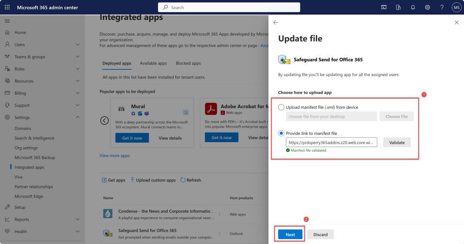Image resolution: width=464 pixels, height=244 pixels.
Task: Collapse the Settings navigation section
Action: (77, 117)
